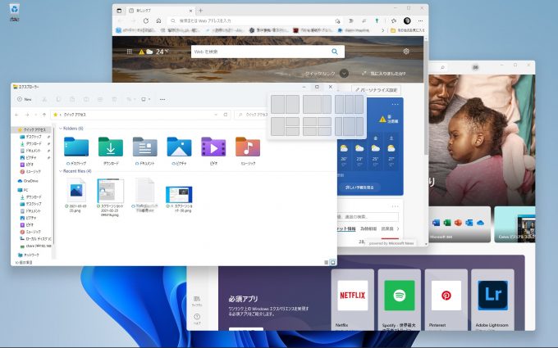The height and width of the screenshot is (348, 558).
Task: Click the Edge home button
Action: click(158, 21)
